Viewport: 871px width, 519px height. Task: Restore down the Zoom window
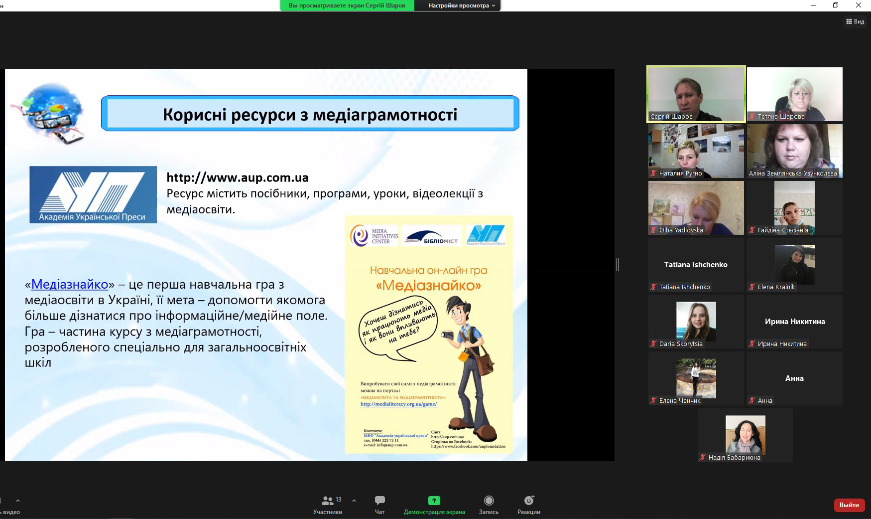[x=836, y=5]
